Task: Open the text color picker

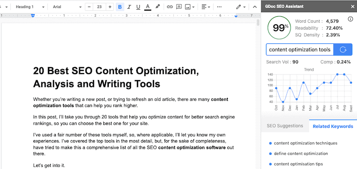Action: pos(147,7)
